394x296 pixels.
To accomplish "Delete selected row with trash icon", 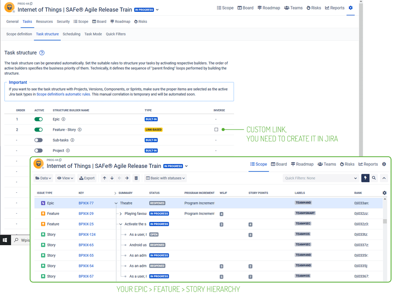I will point(136,178).
